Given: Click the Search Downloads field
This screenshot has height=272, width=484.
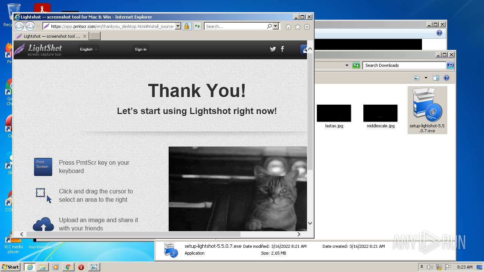Looking at the screenshot, I should tap(404, 65).
